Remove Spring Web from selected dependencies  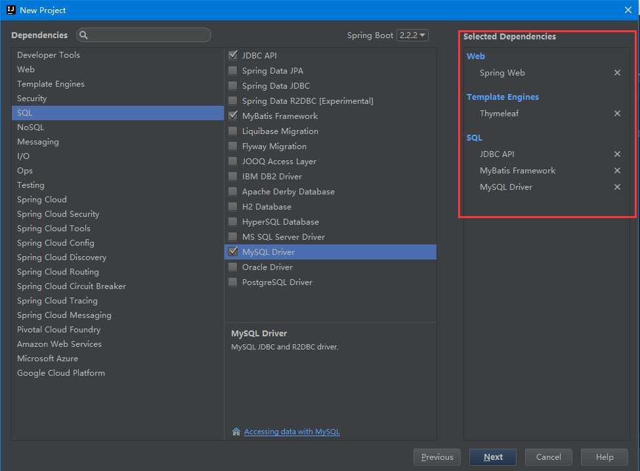click(x=617, y=73)
